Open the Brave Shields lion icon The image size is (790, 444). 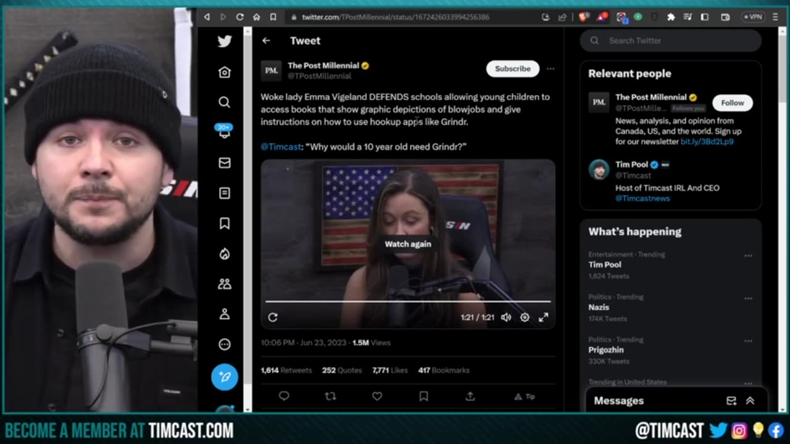click(583, 17)
